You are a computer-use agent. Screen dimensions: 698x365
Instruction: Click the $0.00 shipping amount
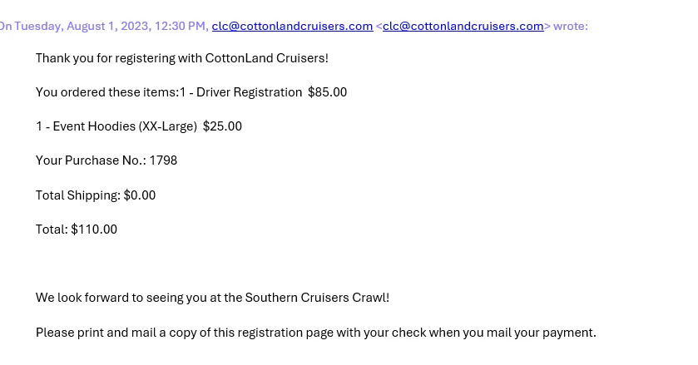coord(139,195)
